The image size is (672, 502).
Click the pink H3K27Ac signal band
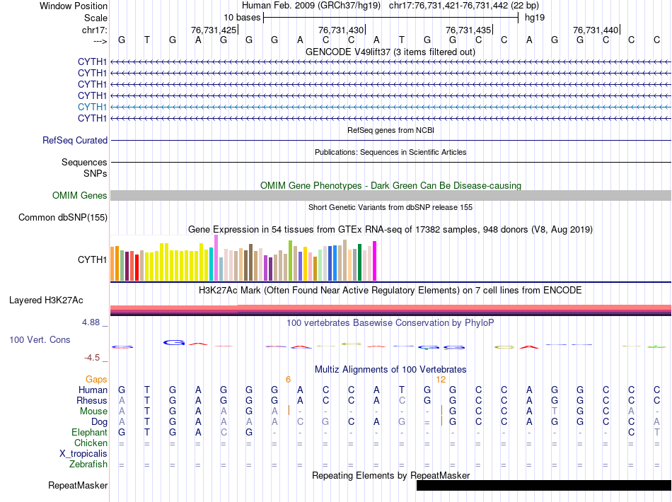click(390, 307)
